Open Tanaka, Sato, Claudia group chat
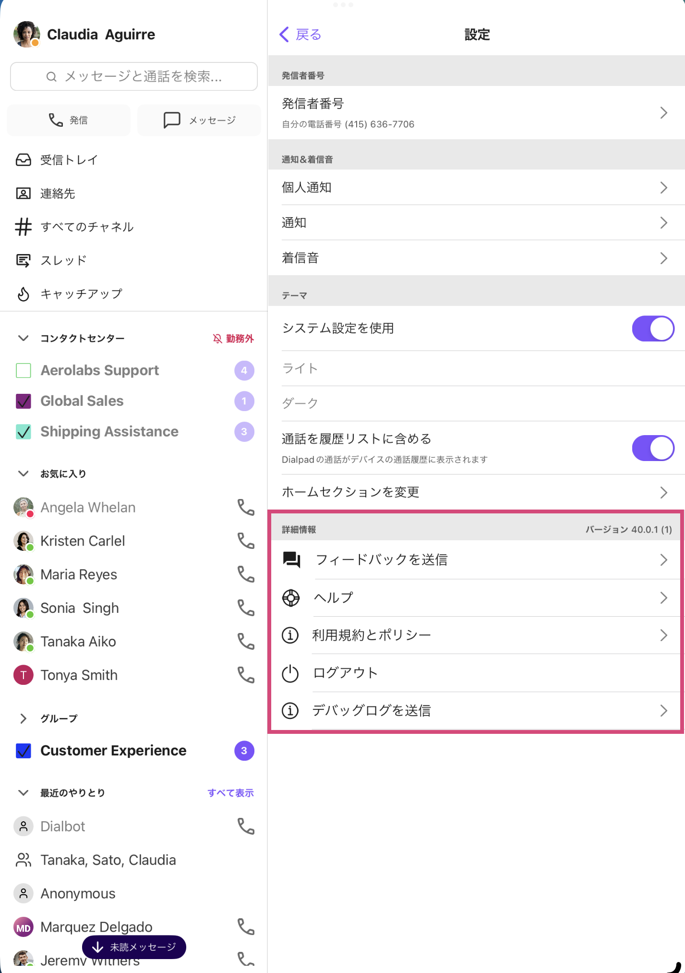Image resolution: width=685 pixels, height=973 pixels. point(108,860)
